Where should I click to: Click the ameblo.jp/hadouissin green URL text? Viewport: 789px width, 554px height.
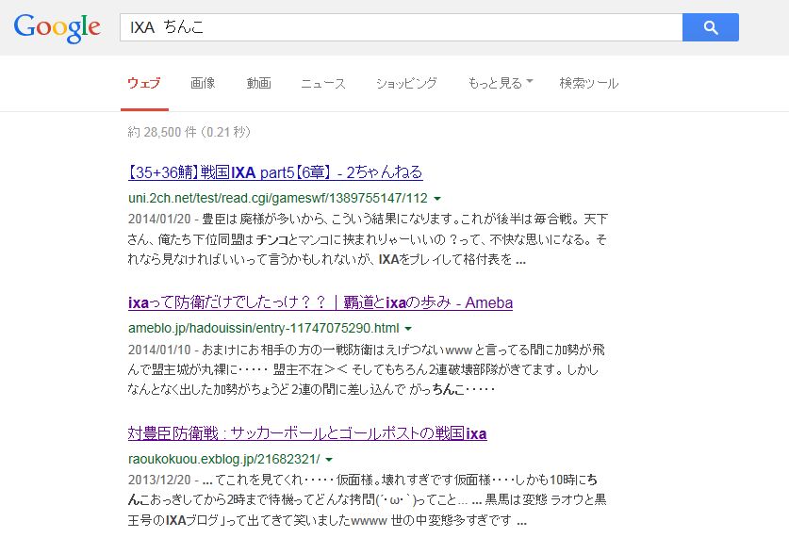click(x=264, y=328)
